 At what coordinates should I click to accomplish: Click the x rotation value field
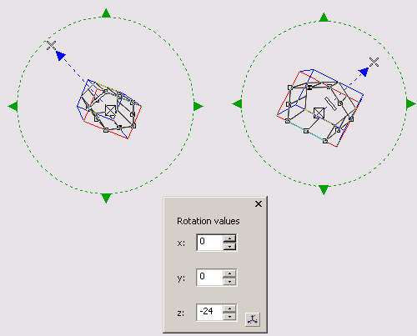[209, 243]
